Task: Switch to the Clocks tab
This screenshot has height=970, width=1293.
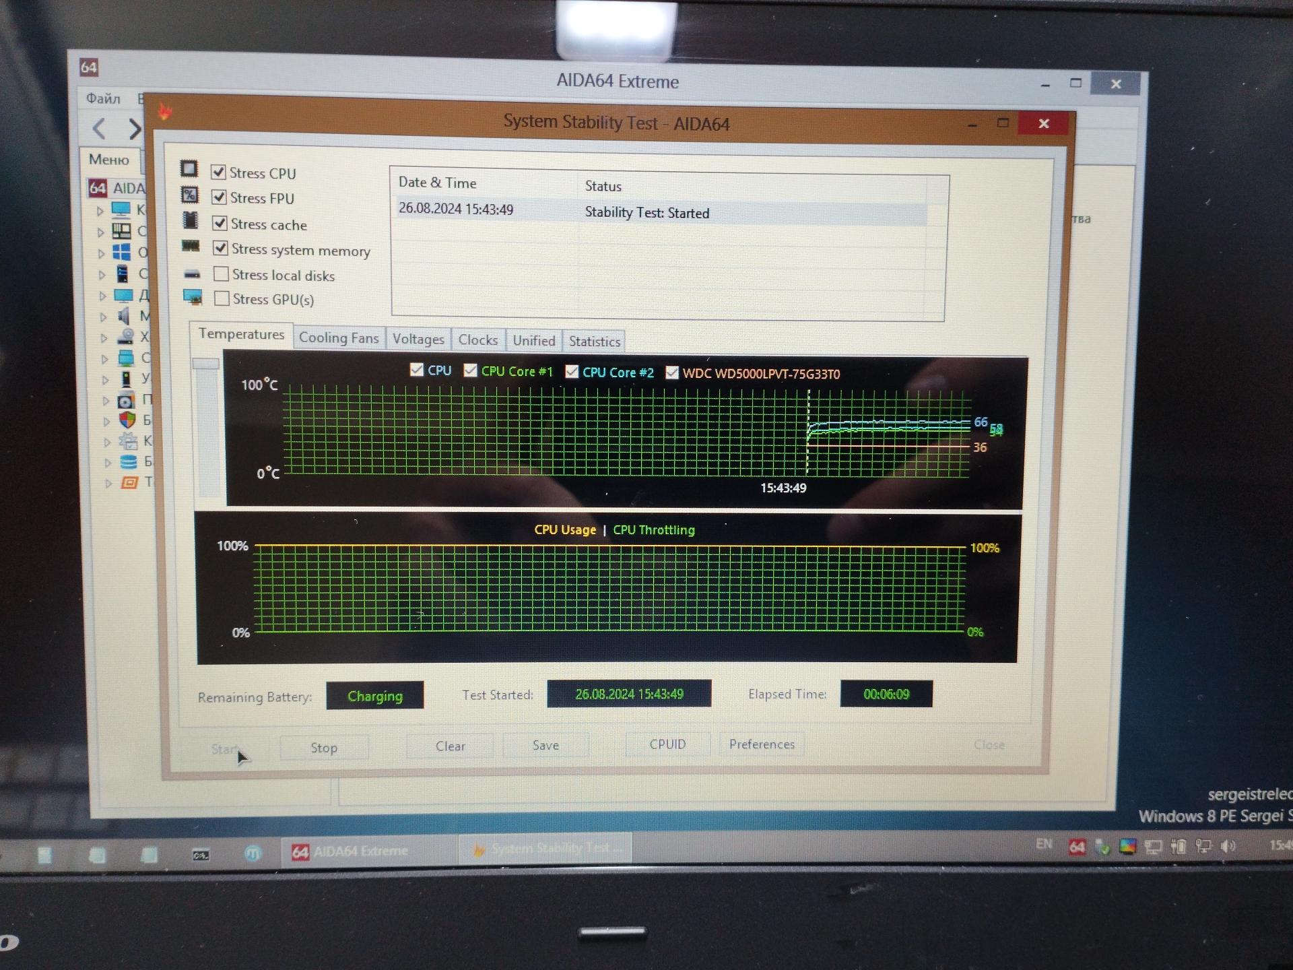Action: click(478, 339)
